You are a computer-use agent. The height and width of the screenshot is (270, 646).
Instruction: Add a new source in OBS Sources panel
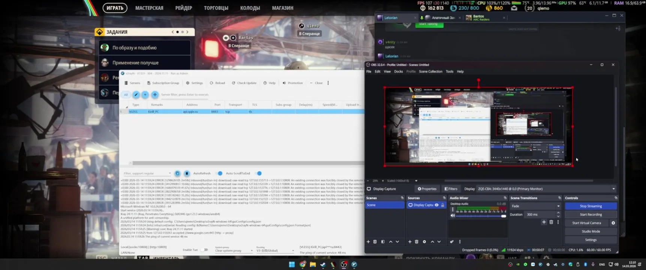[410, 242]
